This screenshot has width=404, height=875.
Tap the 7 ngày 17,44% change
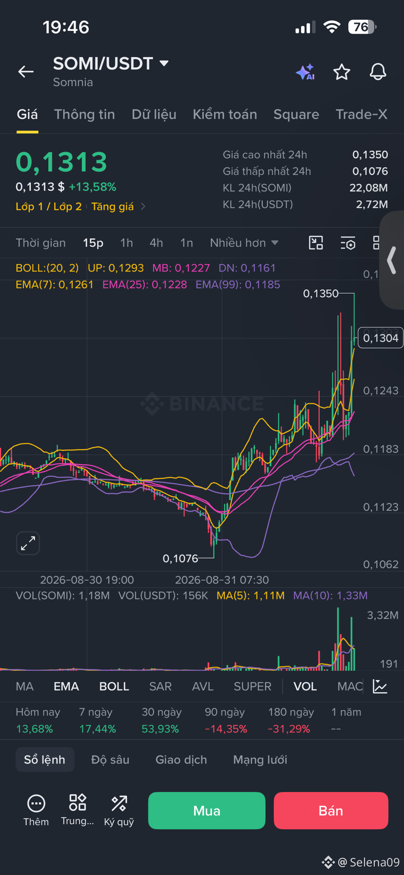(x=98, y=721)
